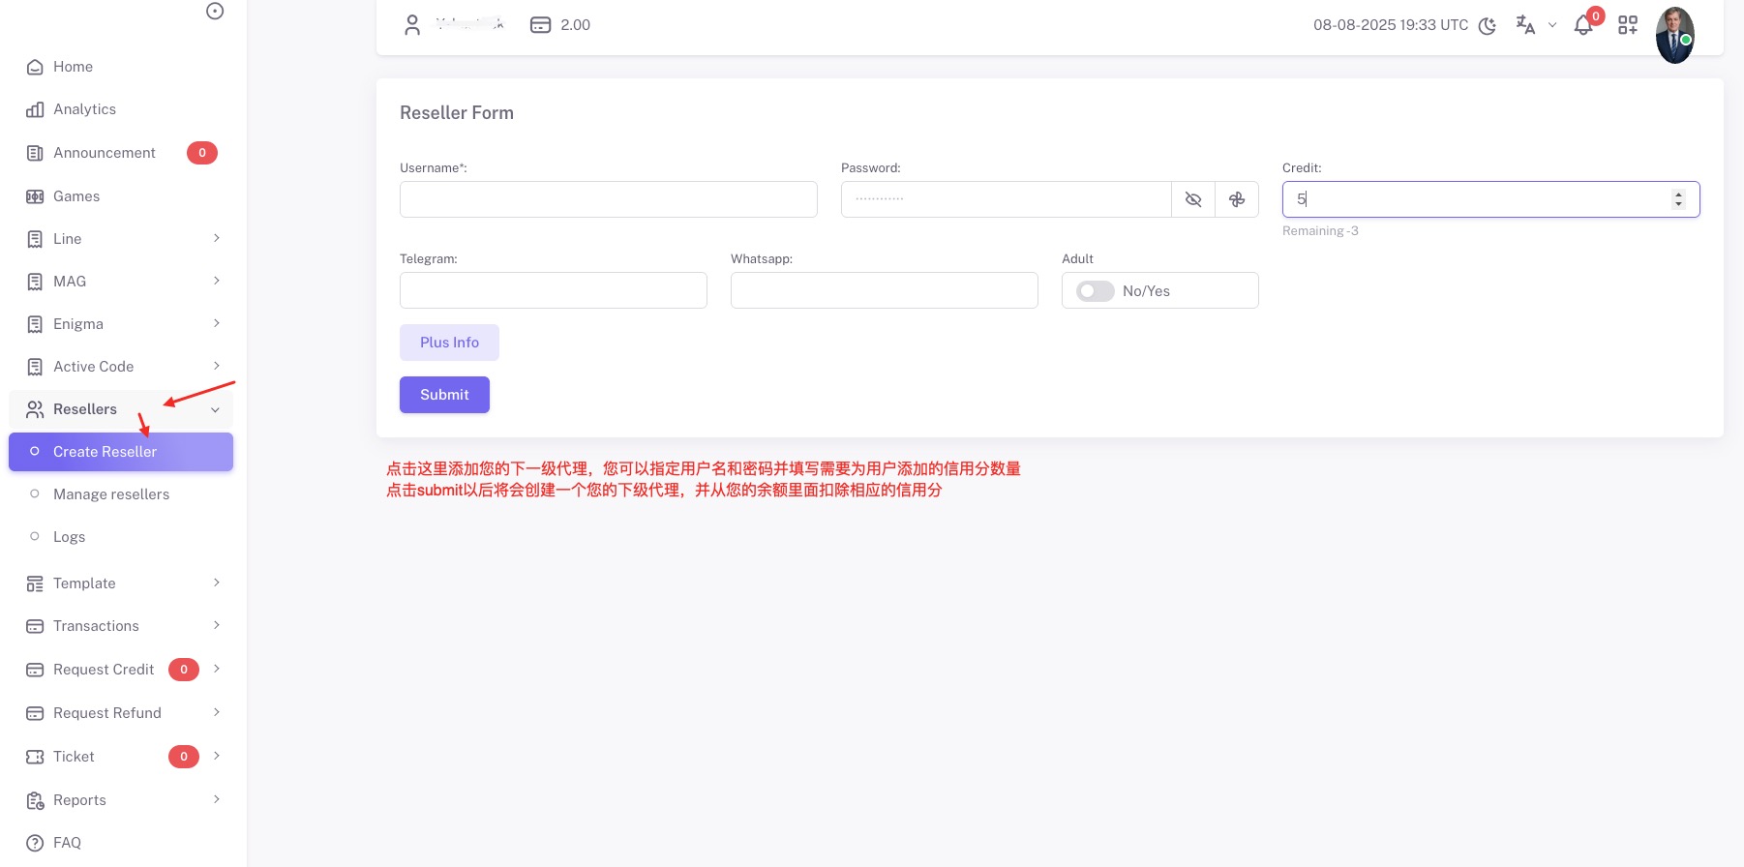Expand the Line submenu chevron
Screen dimensions: 1744x867
pos(217,238)
